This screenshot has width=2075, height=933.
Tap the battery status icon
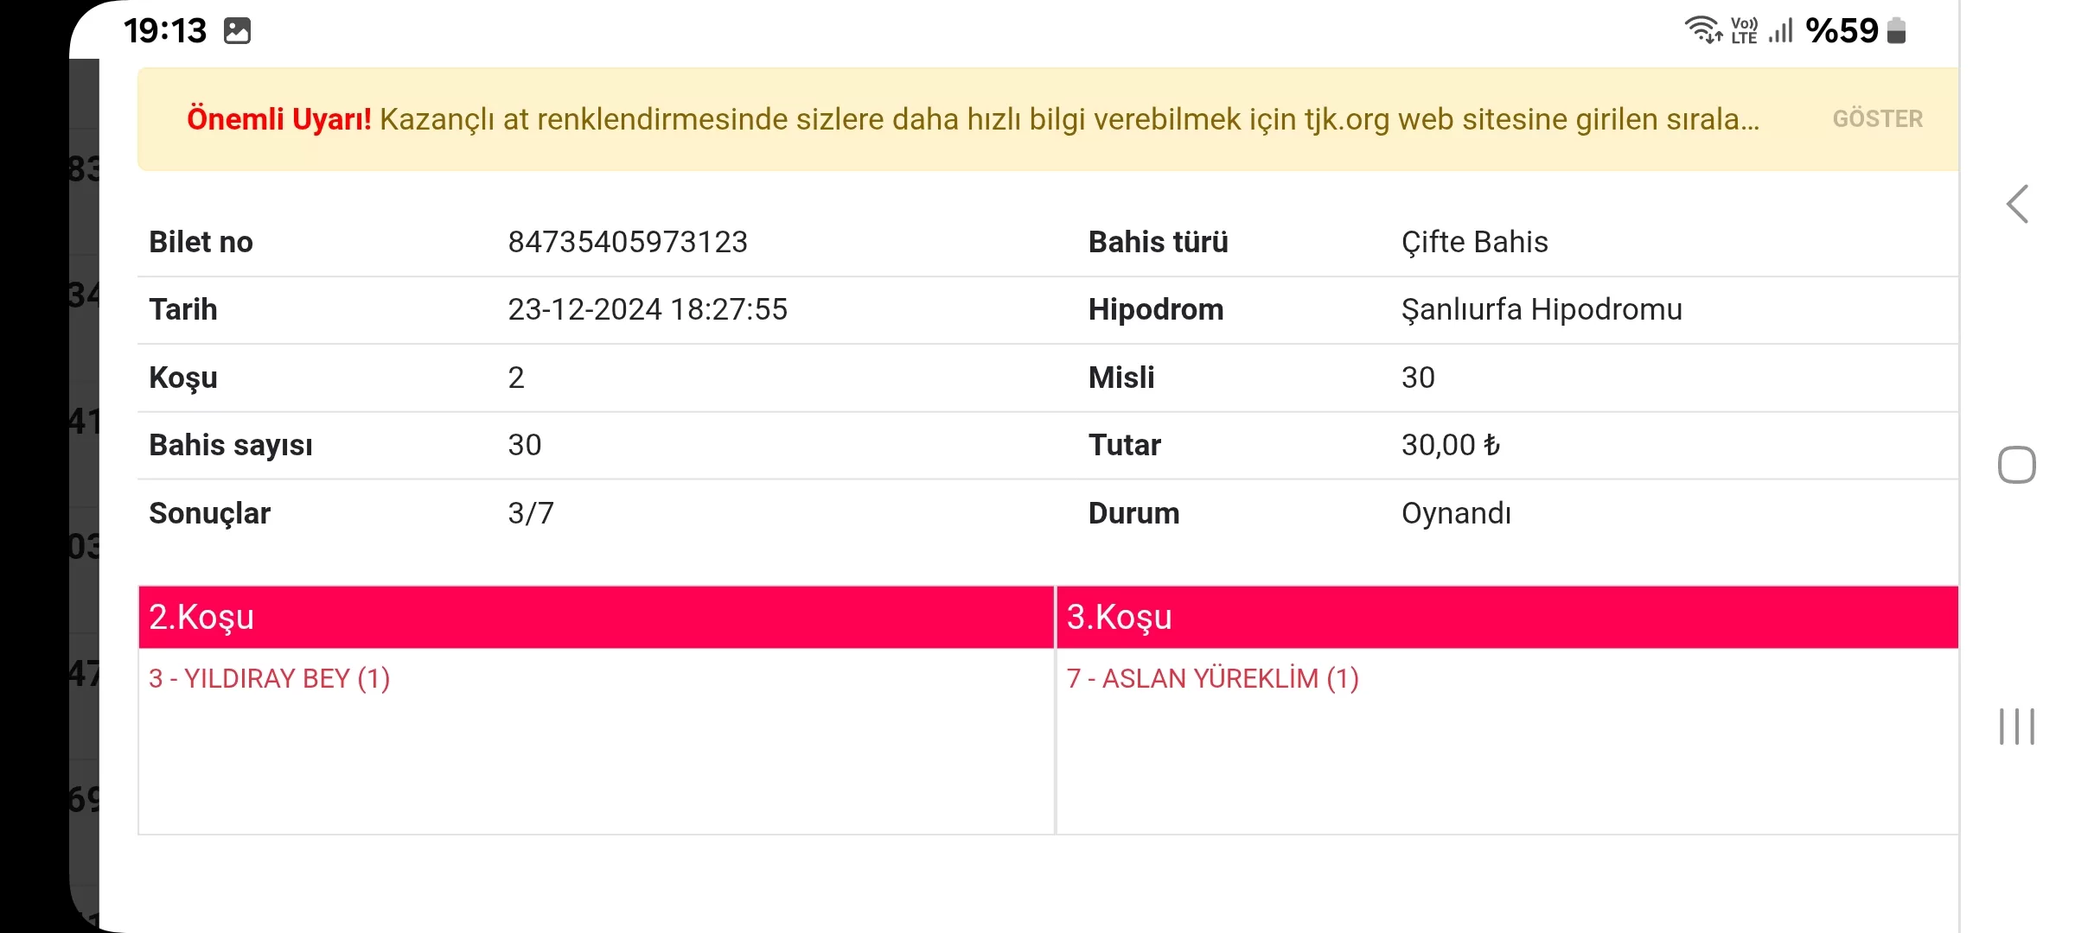click(1896, 30)
